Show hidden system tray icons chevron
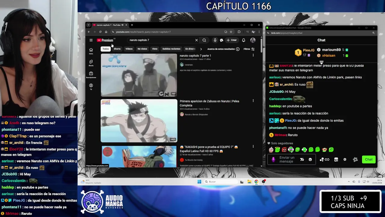 349,181
